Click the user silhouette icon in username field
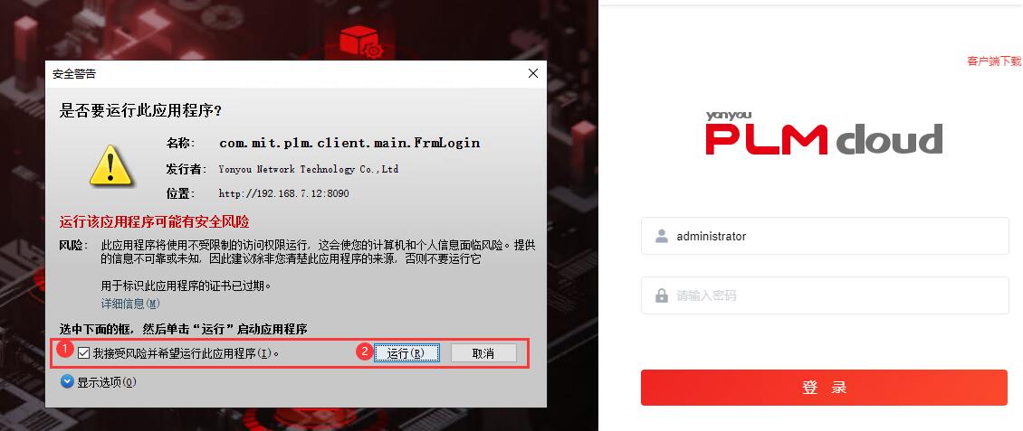1023x431 pixels. 662,236
